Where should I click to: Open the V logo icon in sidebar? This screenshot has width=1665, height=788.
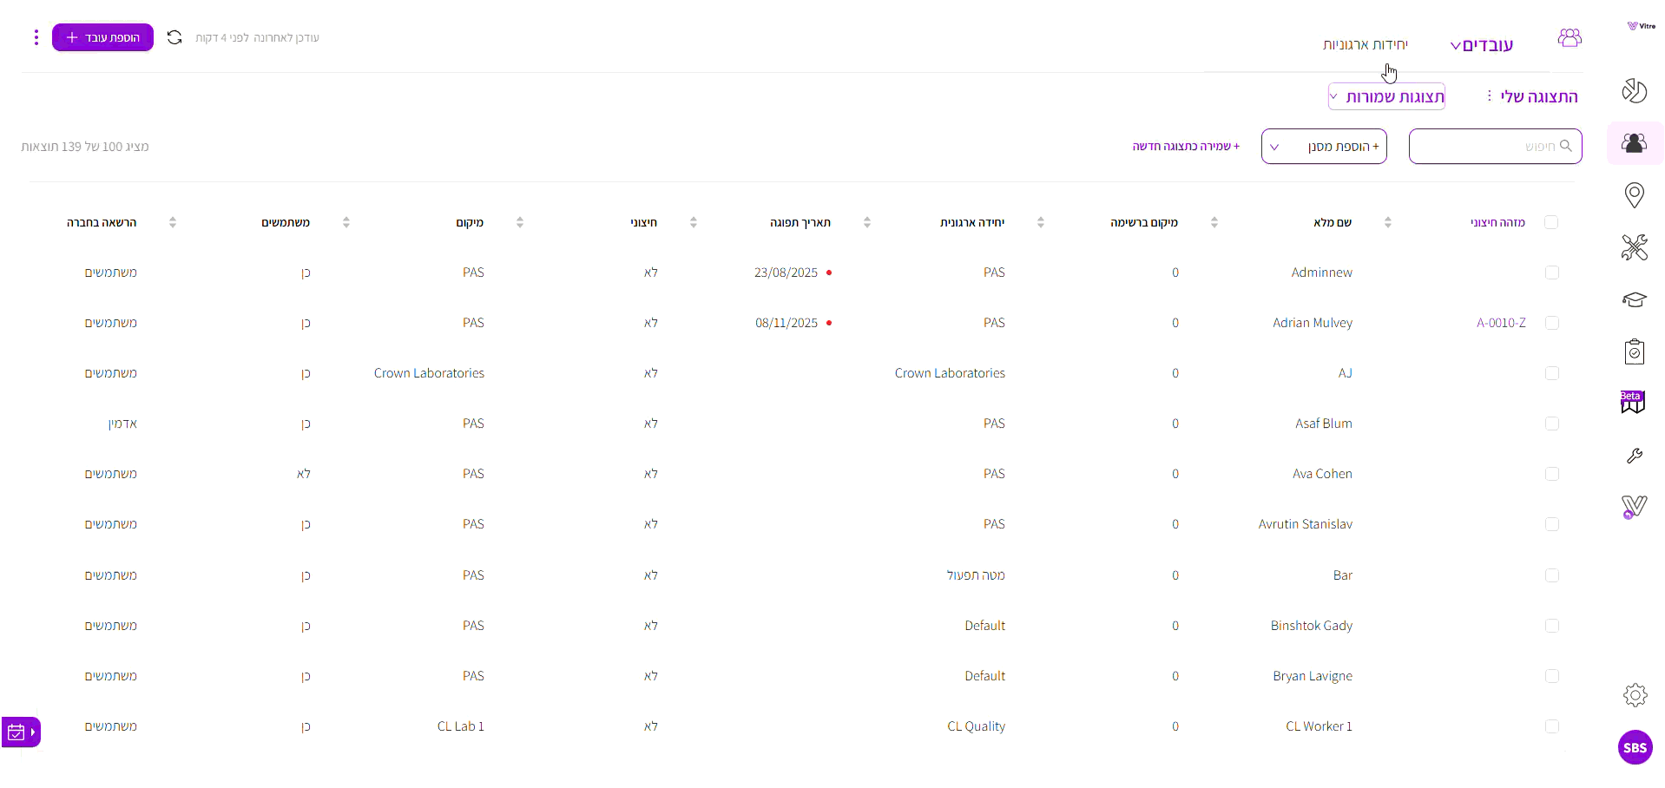click(x=1635, y=507)
